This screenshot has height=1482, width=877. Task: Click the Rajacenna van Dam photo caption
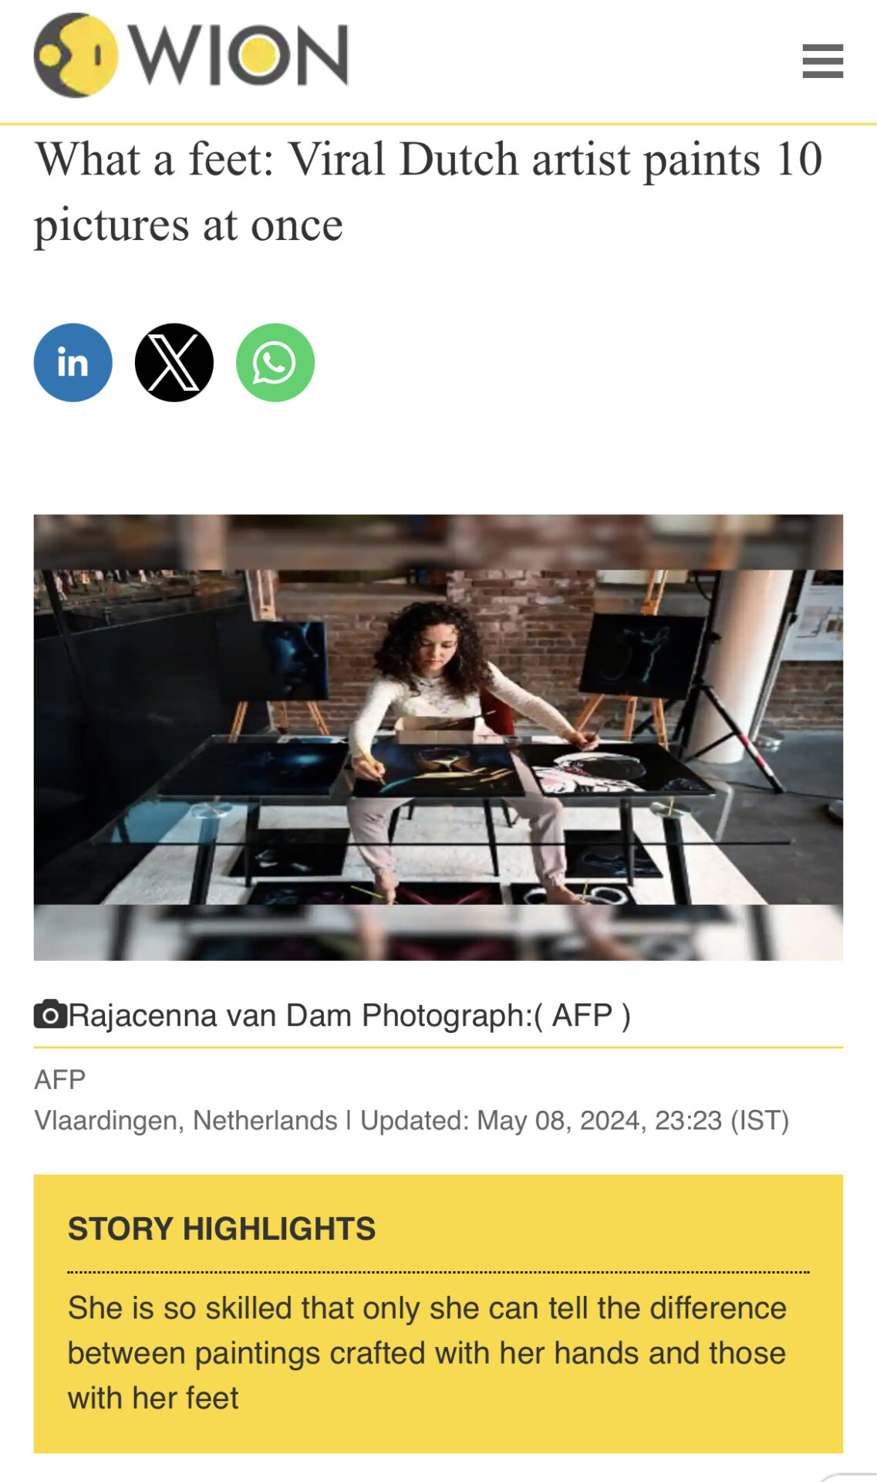coord(349,1016)
